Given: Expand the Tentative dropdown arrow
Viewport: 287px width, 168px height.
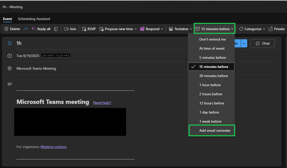Looking at the screenshot, I should pos(191,29).
